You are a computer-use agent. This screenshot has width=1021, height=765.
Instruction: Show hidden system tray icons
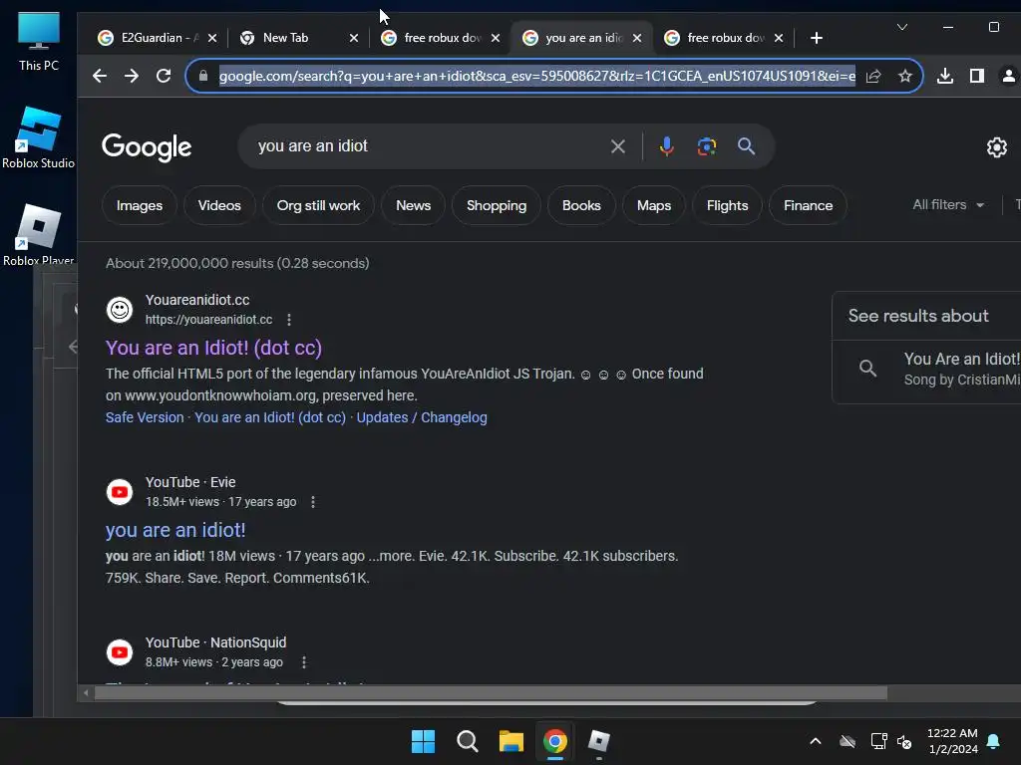(816, 741)
